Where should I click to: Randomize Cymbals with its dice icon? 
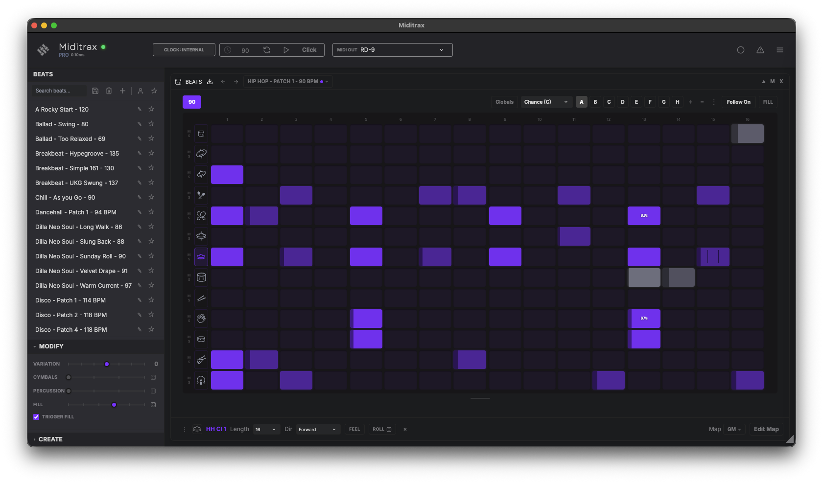[x=153, y=377]
